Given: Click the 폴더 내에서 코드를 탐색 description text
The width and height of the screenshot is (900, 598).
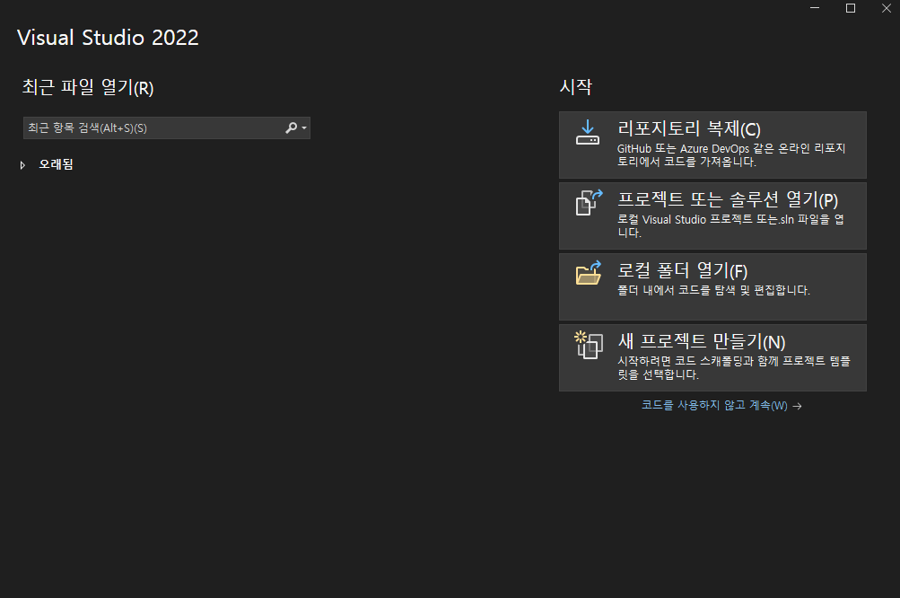Looking at the screenshot, I should tap(713, 290).
